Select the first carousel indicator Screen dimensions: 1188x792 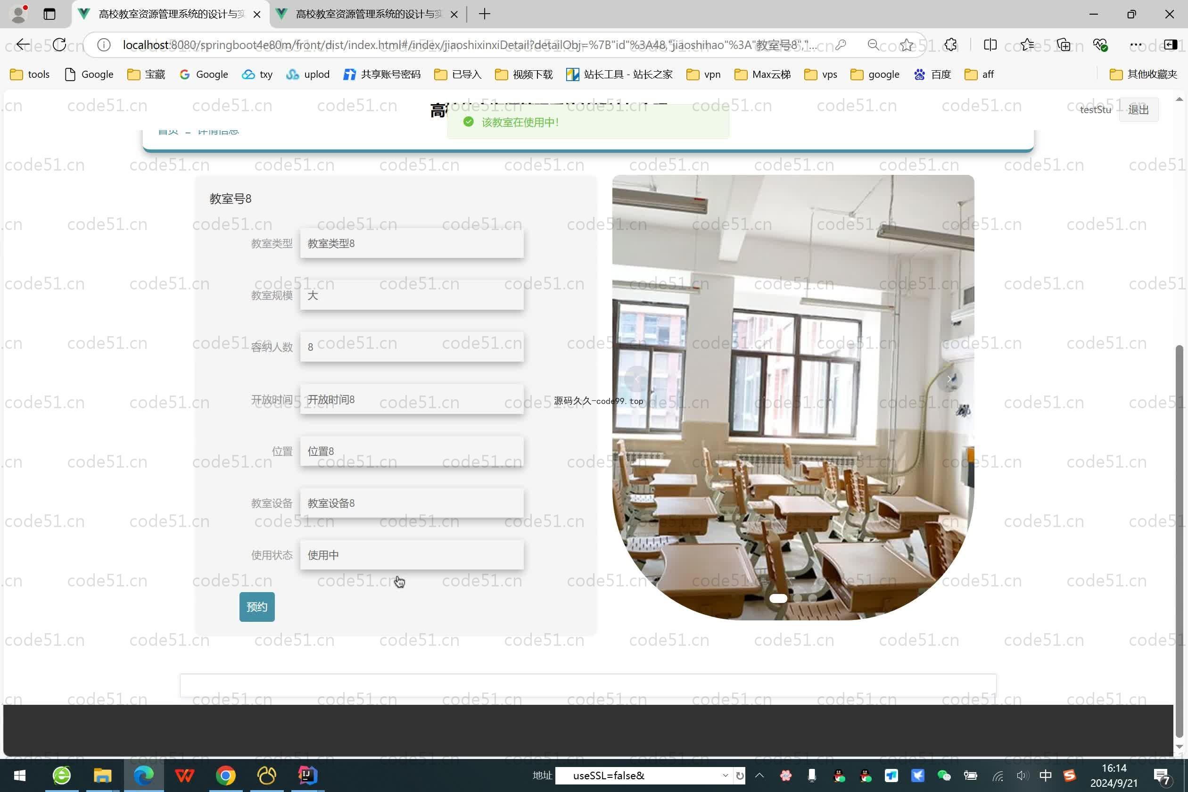point(778,599)
